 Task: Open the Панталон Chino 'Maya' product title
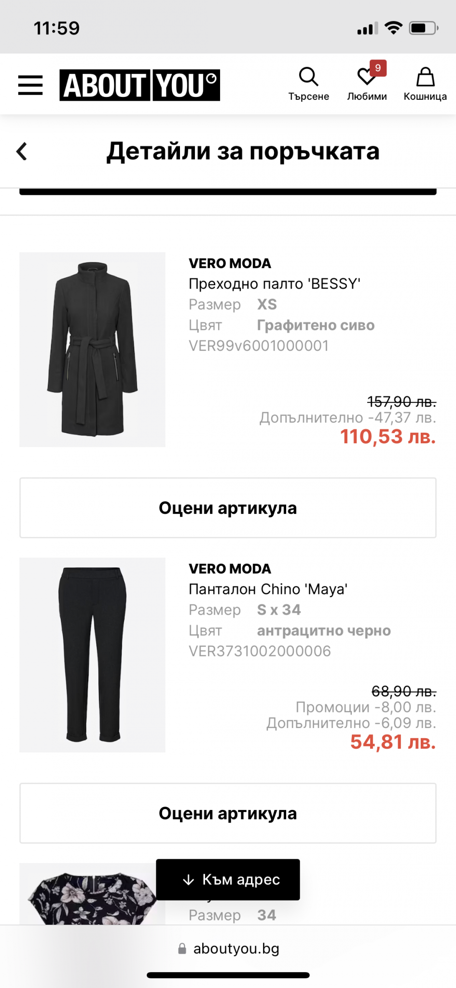tap(268, 589)
